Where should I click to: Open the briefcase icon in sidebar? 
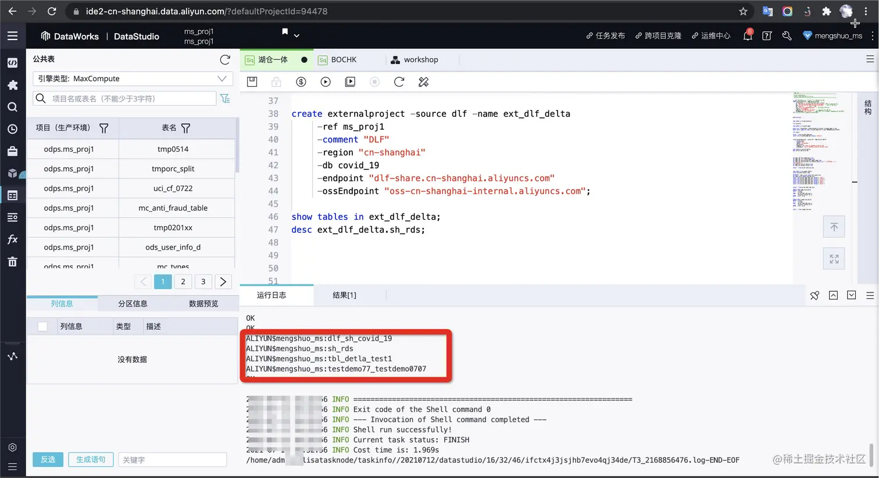tap(12, 151)
